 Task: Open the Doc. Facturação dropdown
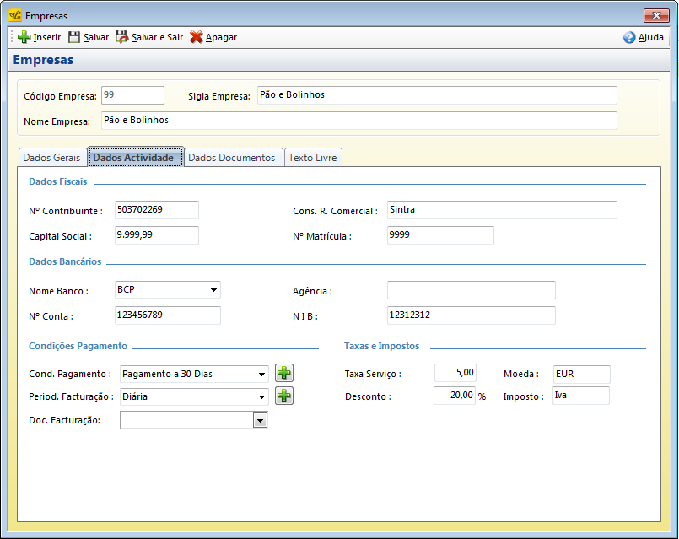260,420
